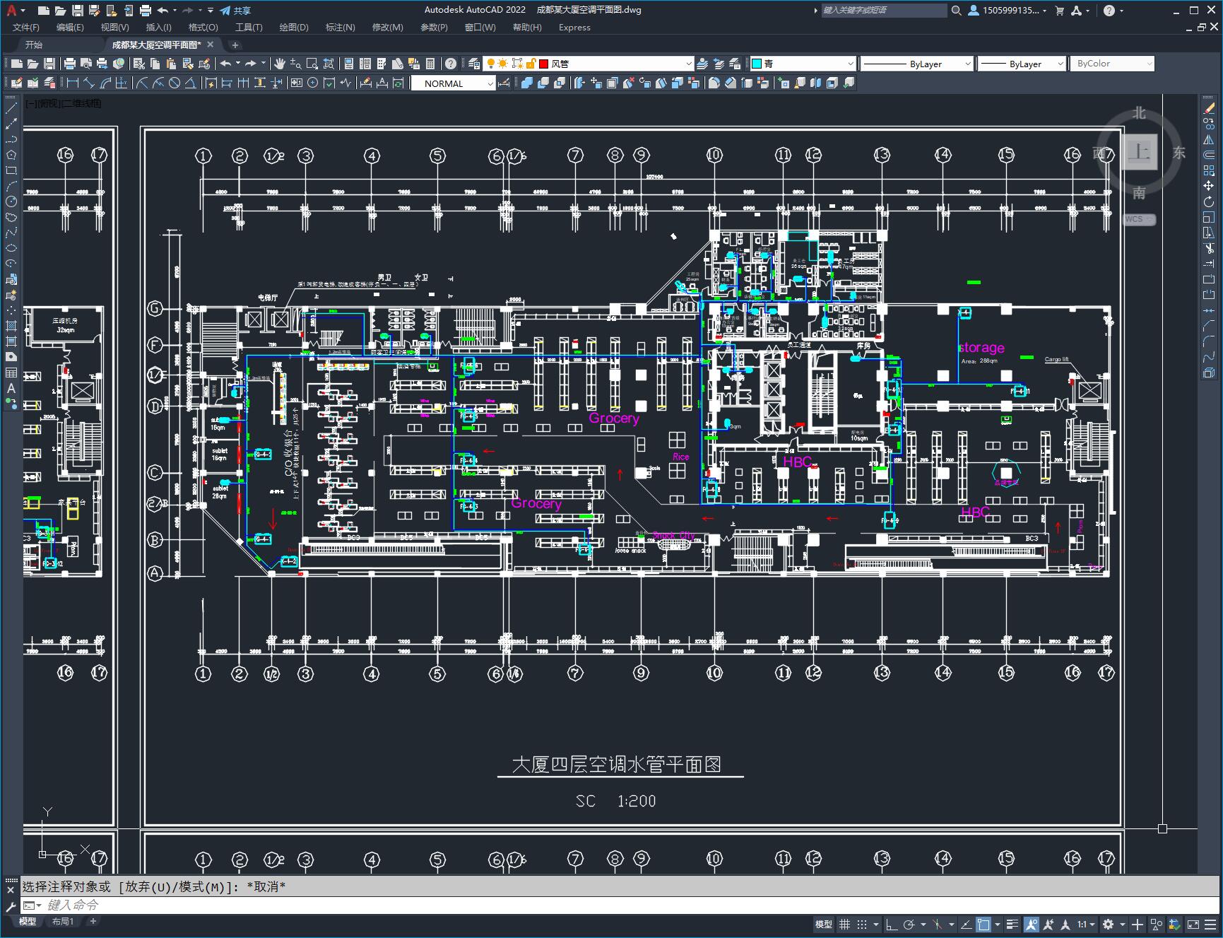Open the second ByLayer lineweight dropdown
1223x938 pixels.
[x=1021, y=64]
